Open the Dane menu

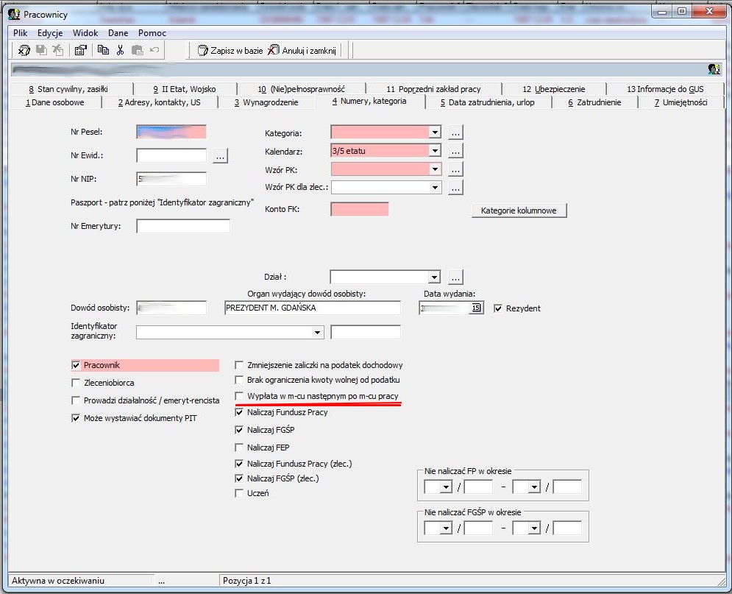tap(118, 33)
